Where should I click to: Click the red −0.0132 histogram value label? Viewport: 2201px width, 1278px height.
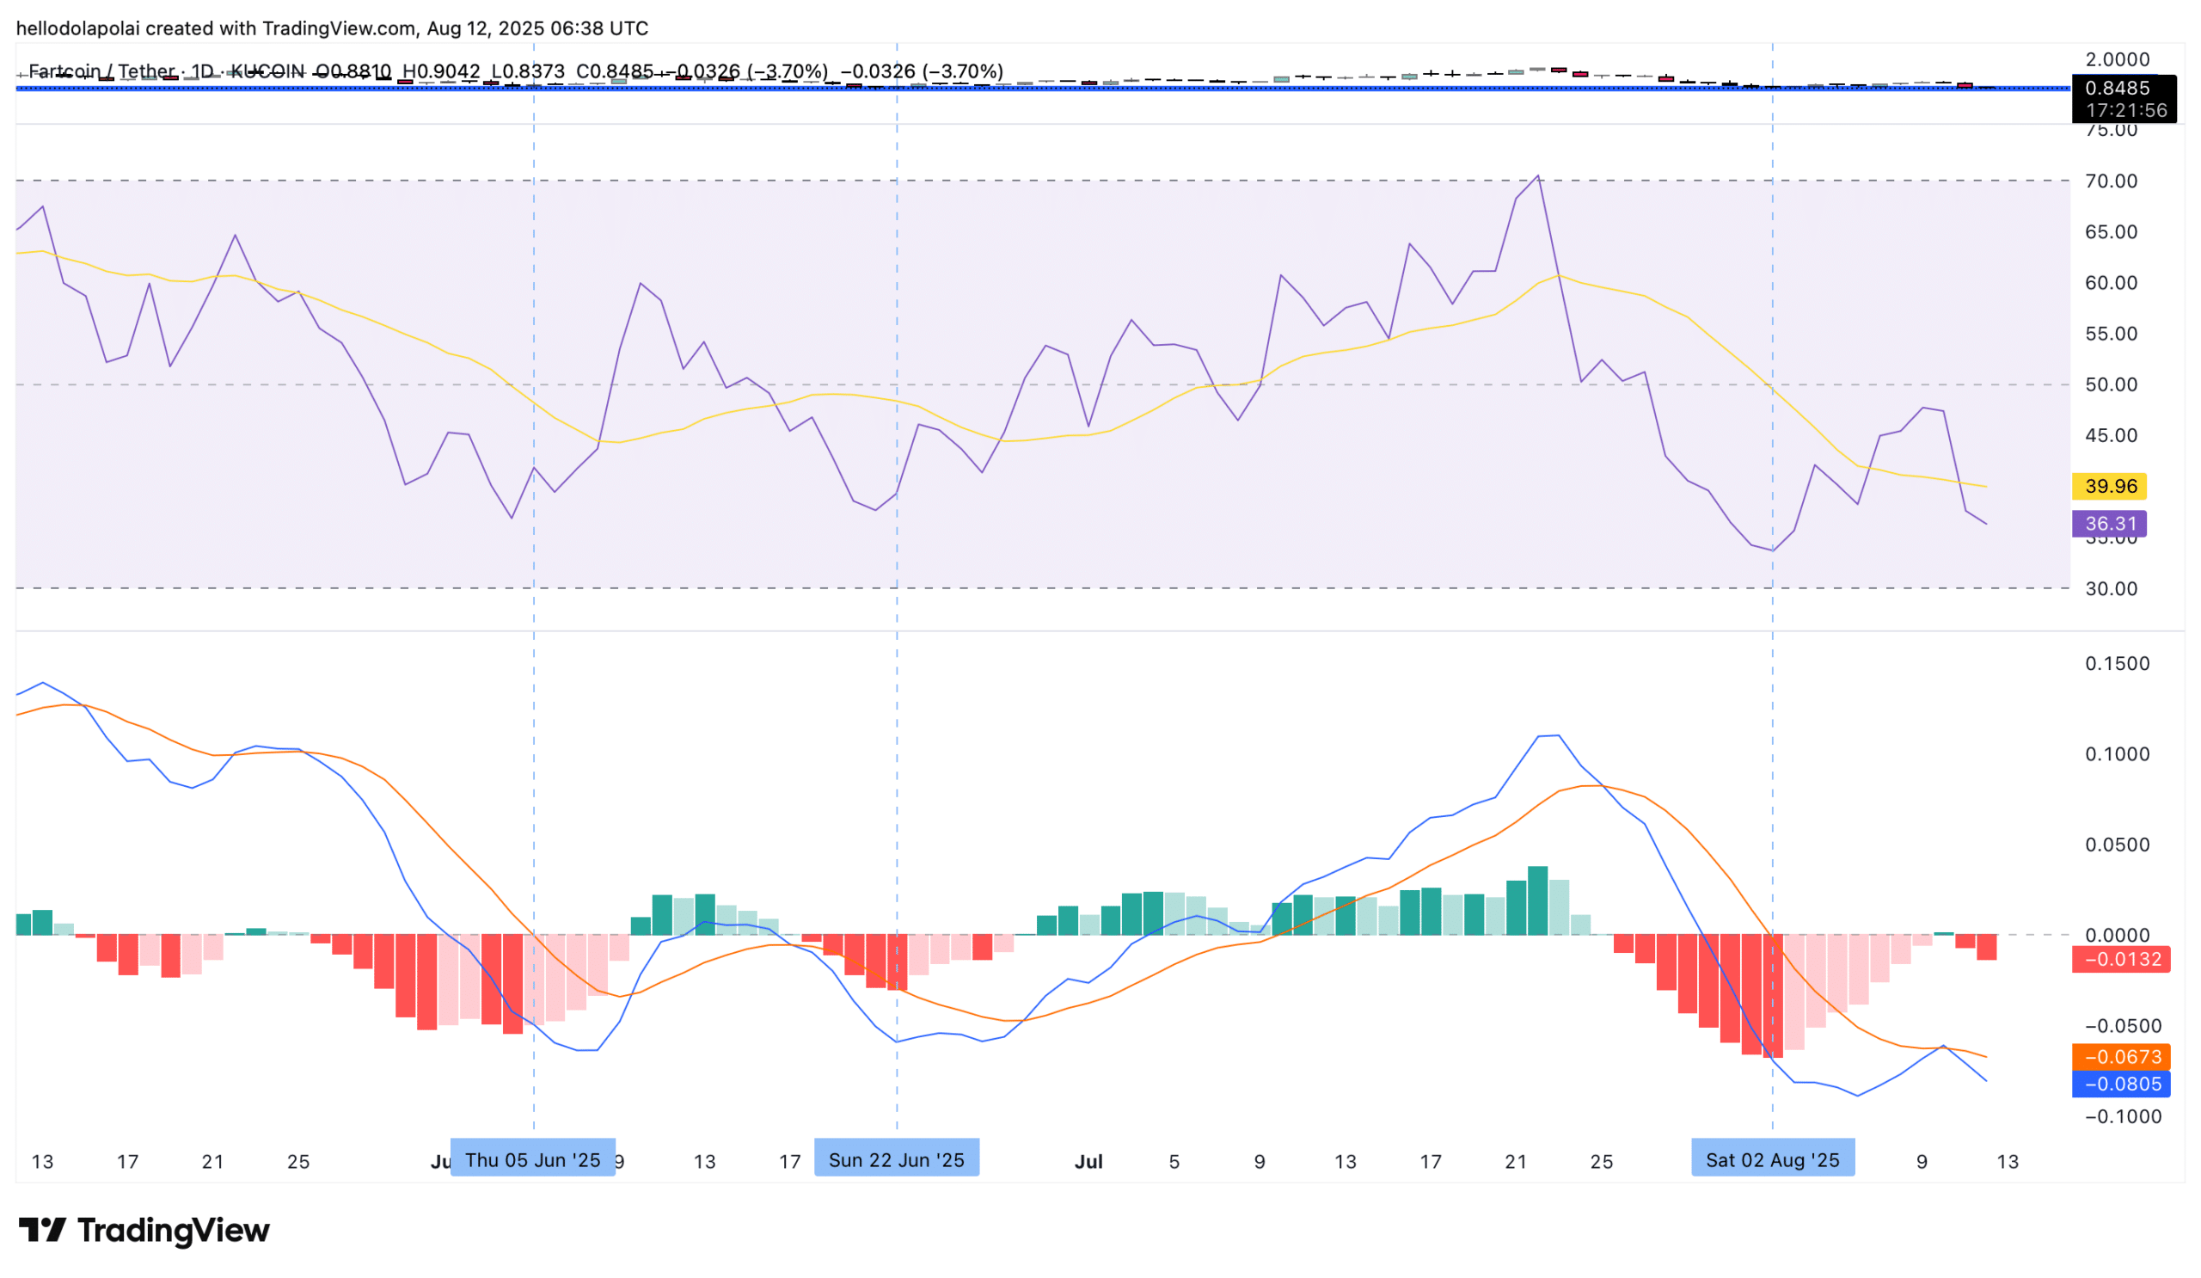click(2123, 959)
